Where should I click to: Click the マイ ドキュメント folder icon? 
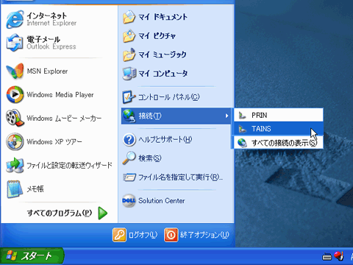click(129, 17)
